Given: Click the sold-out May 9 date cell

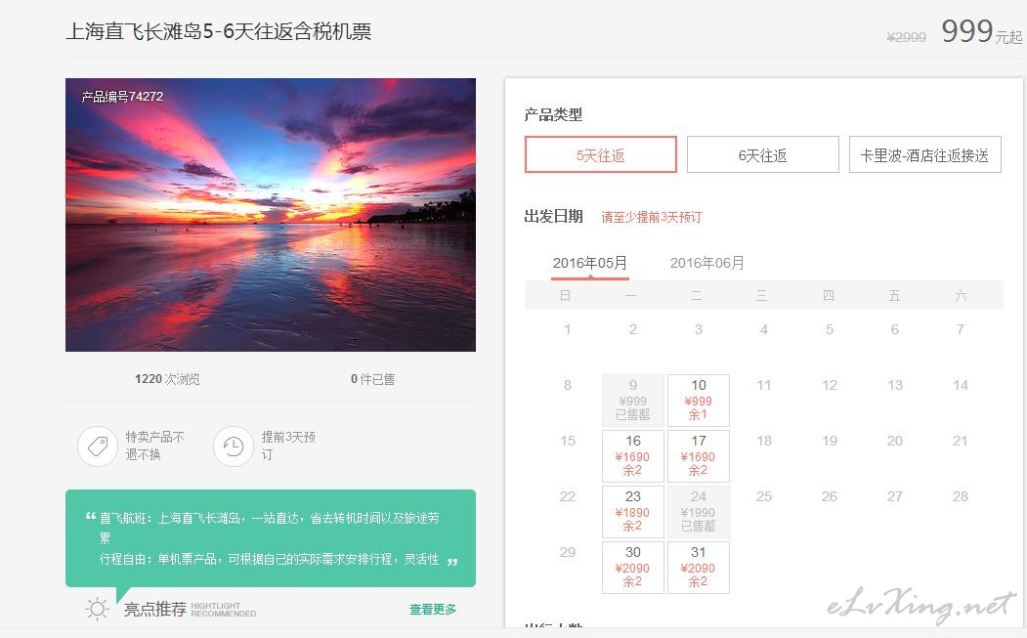Looking at the screenshot, I should [x=632, y=401].
